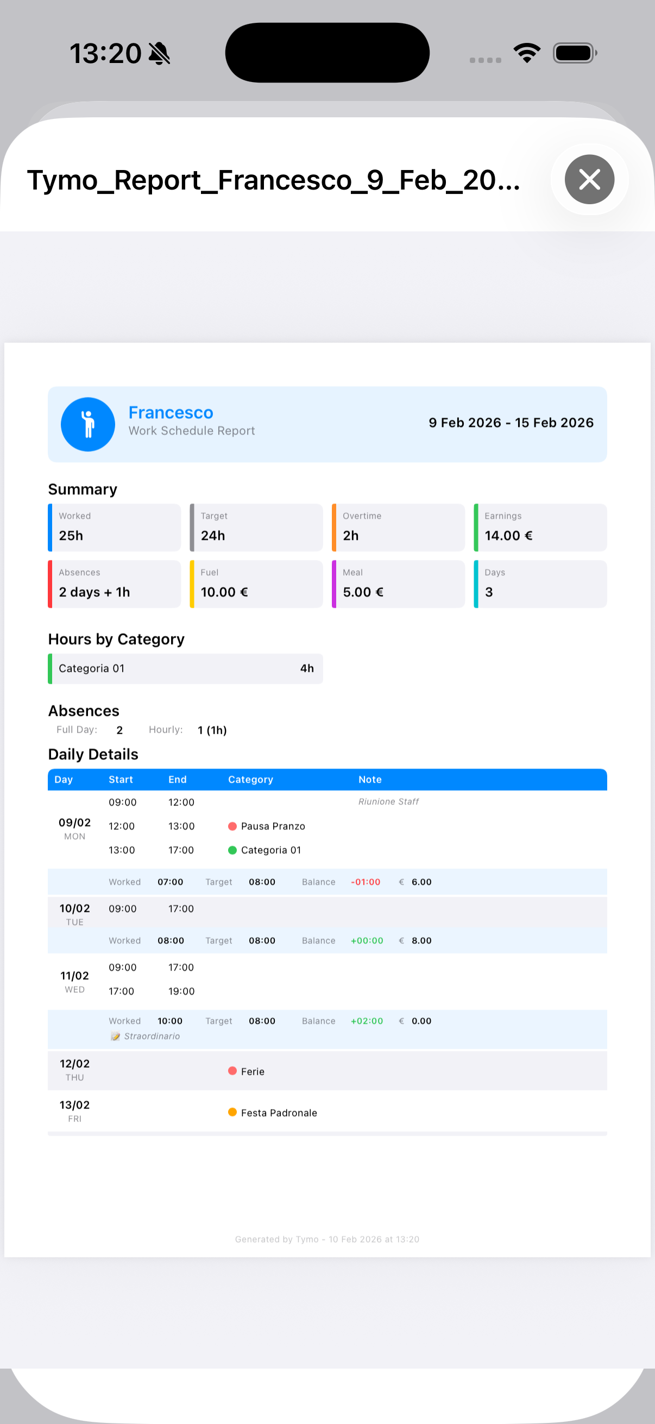Tap the Target 24h summary card
The width and height of the screenshot is (655, 1424).
(256, 527)
